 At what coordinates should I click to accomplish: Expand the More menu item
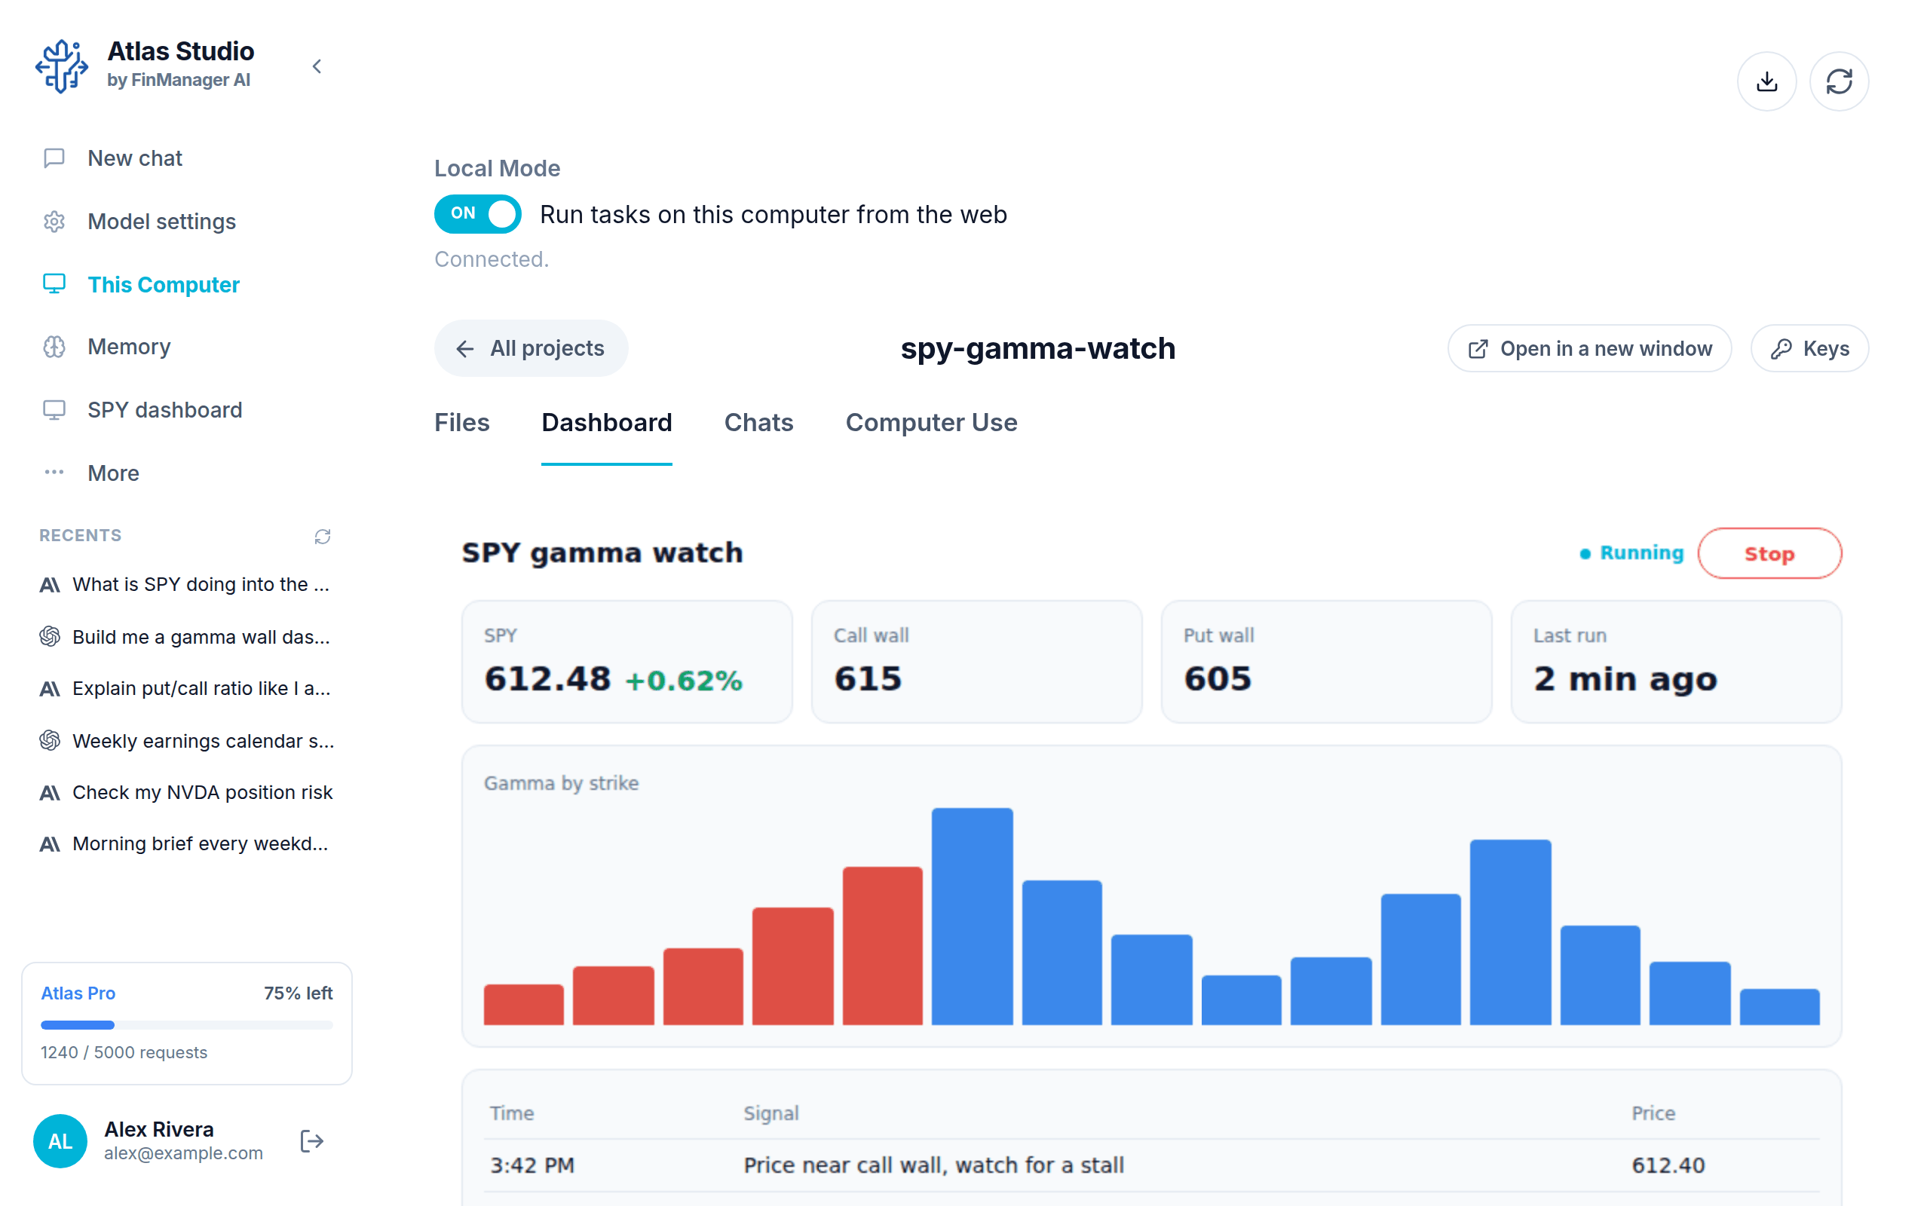(x=188, y=473)
